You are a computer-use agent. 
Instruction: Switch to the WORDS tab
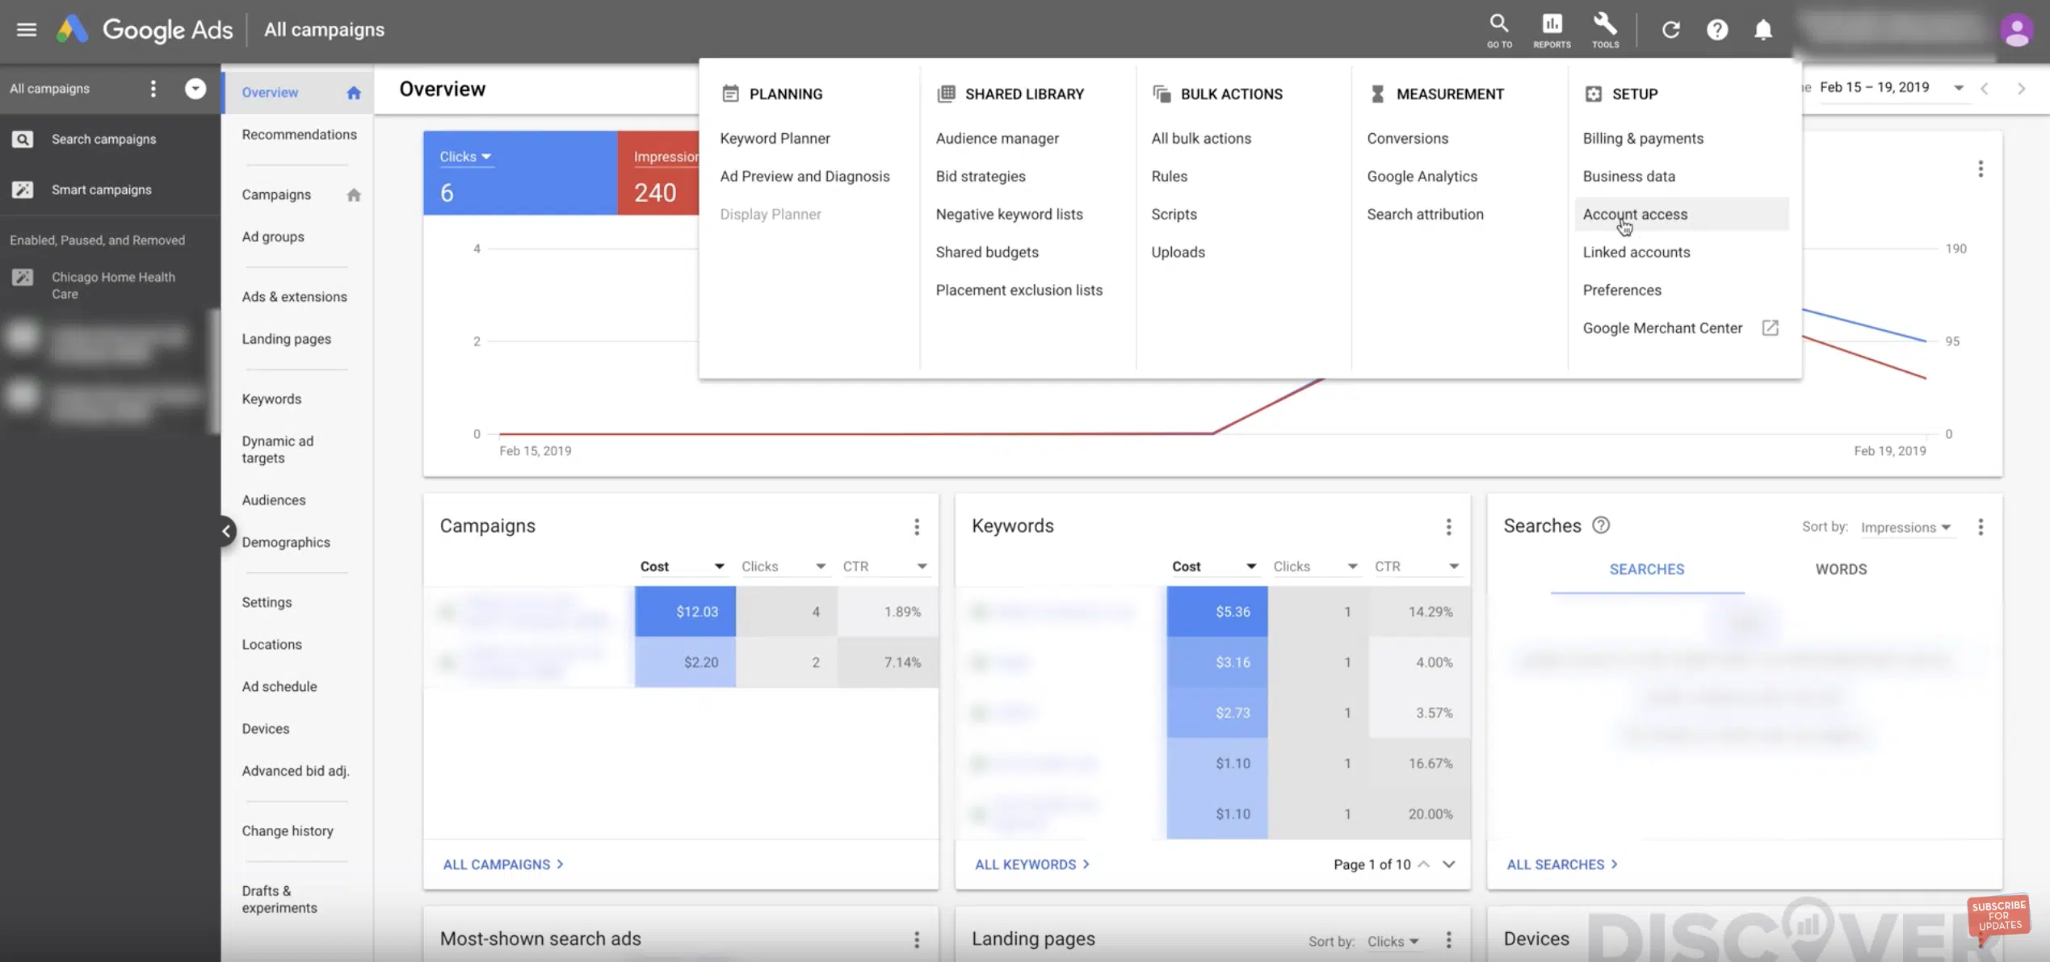tap(1841, 570)
